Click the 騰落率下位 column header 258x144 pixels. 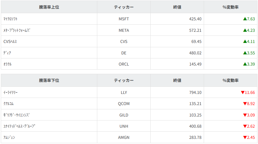tap(49, 80)
